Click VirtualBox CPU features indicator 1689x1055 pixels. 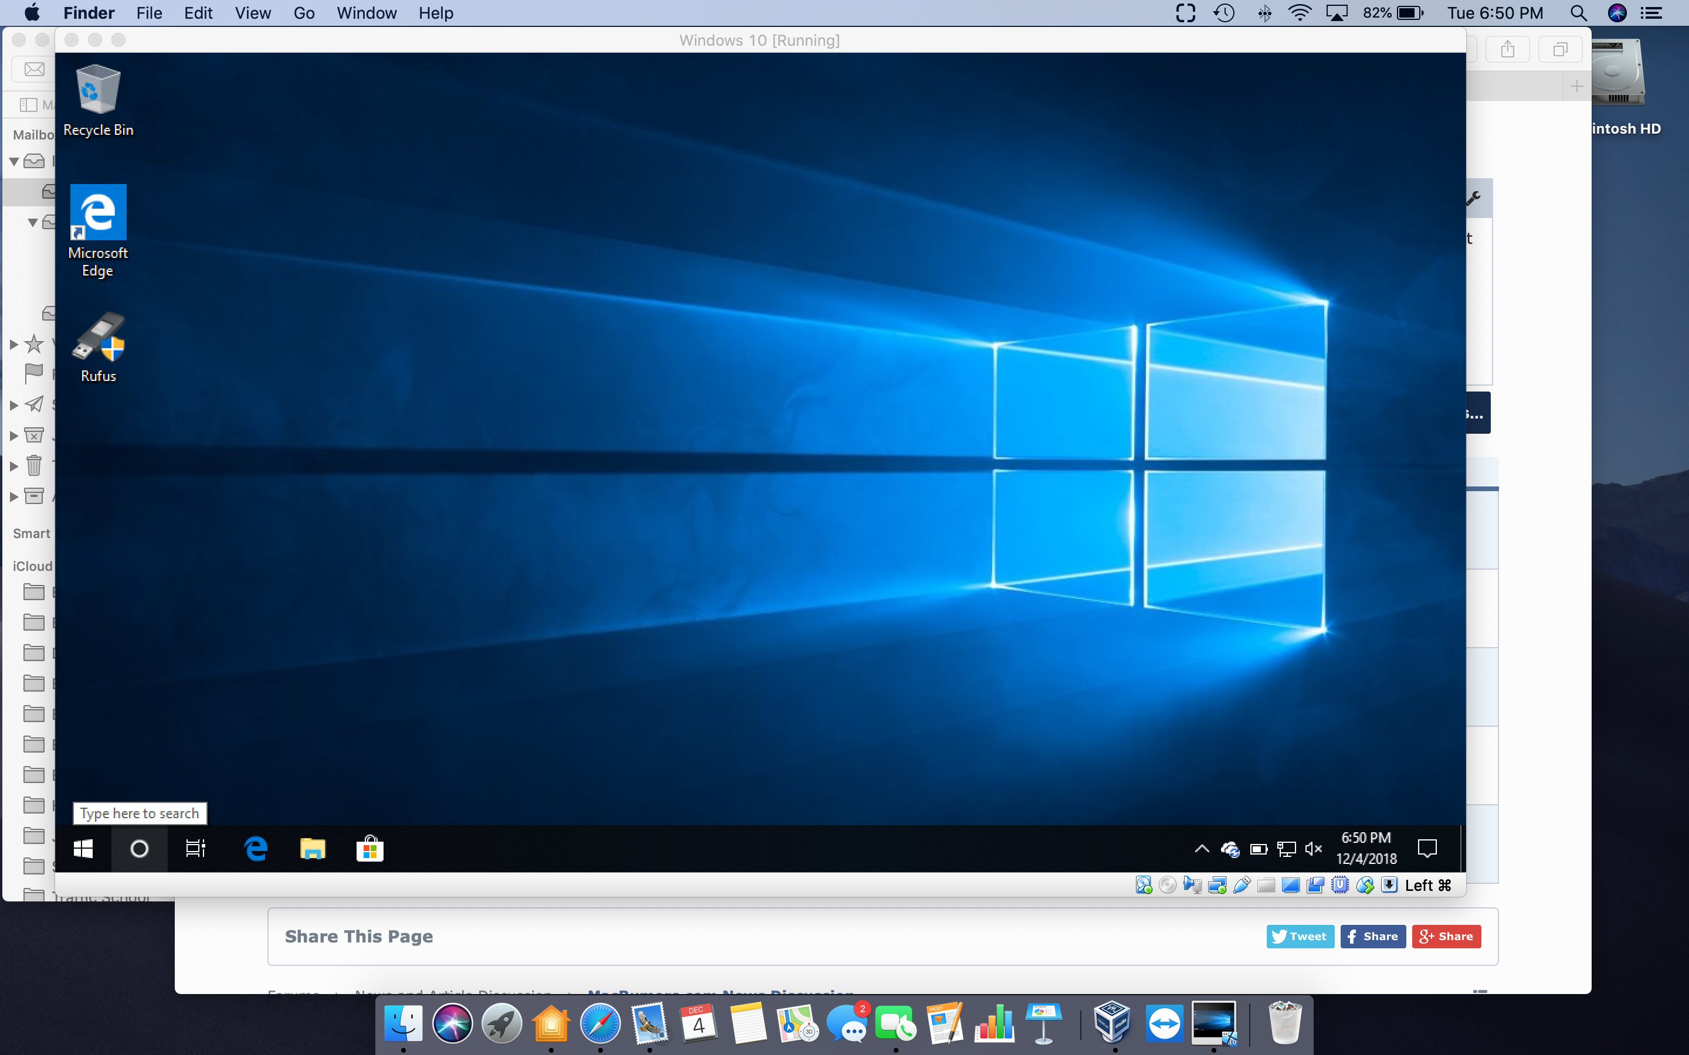1340,886
